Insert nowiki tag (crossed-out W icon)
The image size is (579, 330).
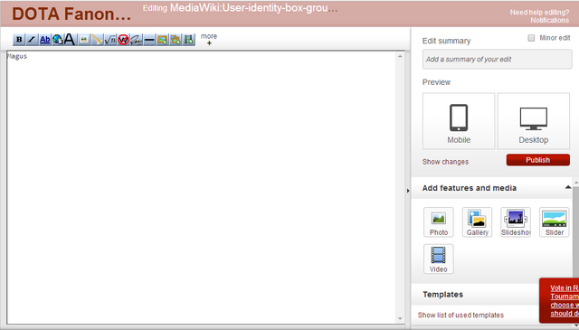click(x=123, y=40)
